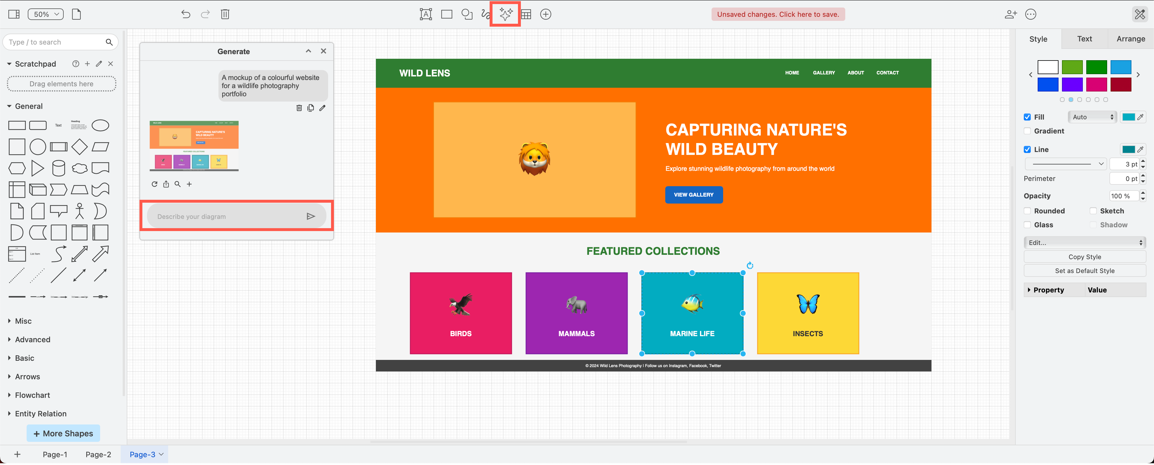Select the AI Generate sparkles toolbar icon
Image resolution: width=1154 pixels, height=465 pixels.
(505, 14)
